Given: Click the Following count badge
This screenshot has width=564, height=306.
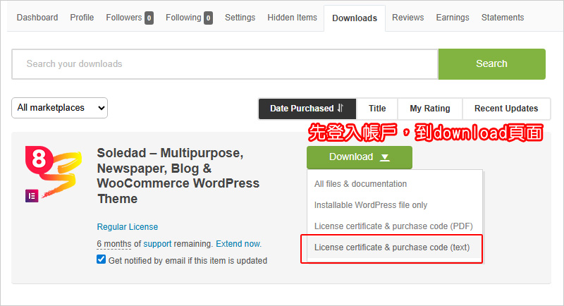Looking at the screenshot, I should pyautogui.click(x=208, y=18).
